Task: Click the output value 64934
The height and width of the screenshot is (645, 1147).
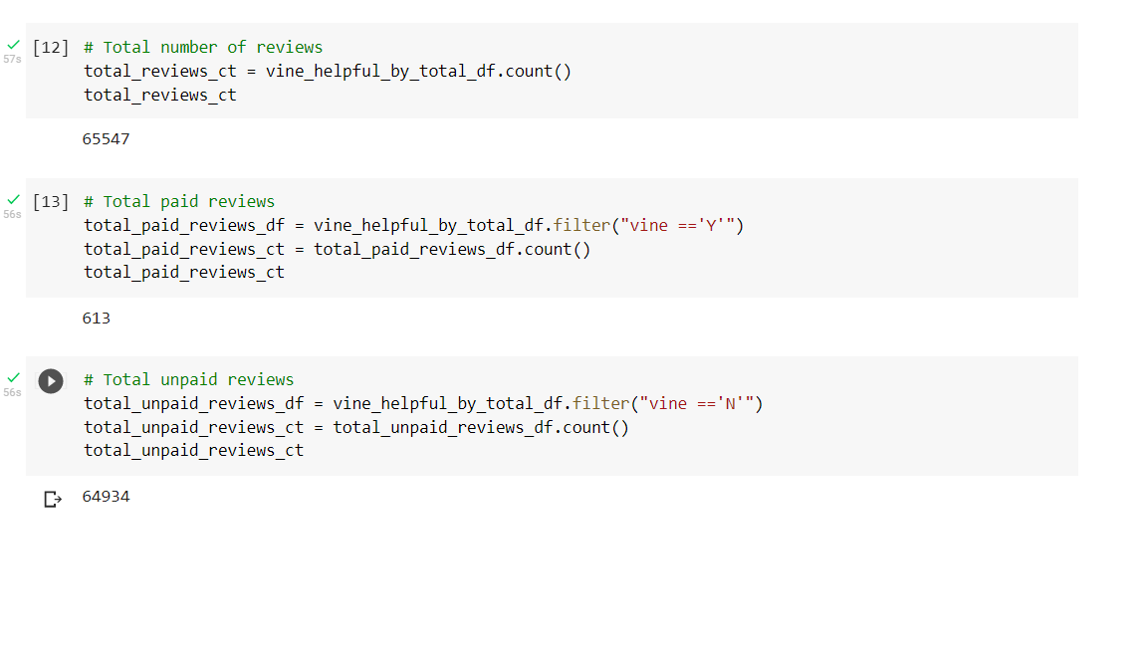Action: (x=106, y=496)
